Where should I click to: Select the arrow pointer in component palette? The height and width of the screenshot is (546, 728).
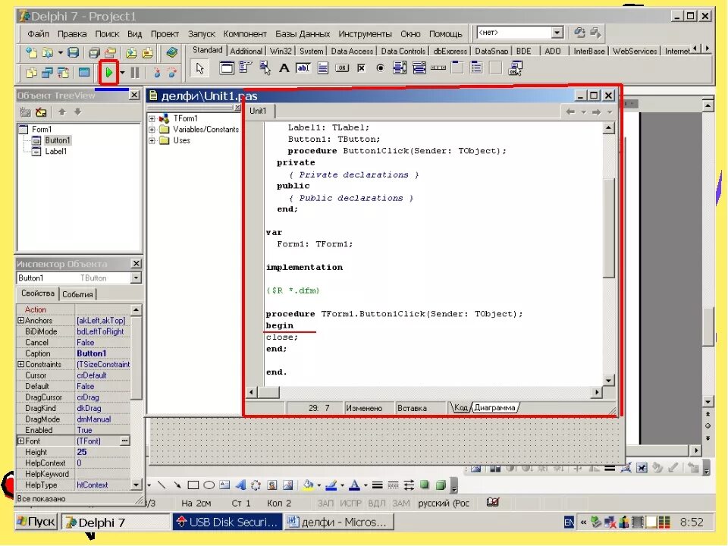click(x=200, y=69)
